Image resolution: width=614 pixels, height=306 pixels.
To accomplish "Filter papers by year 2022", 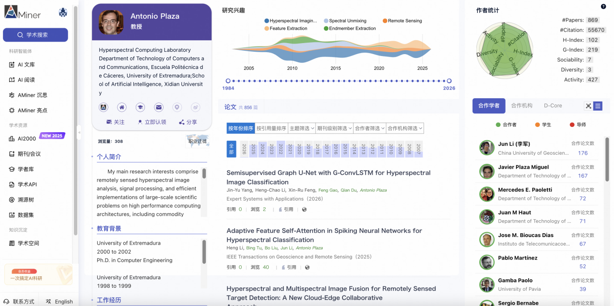I will [281, 149].
